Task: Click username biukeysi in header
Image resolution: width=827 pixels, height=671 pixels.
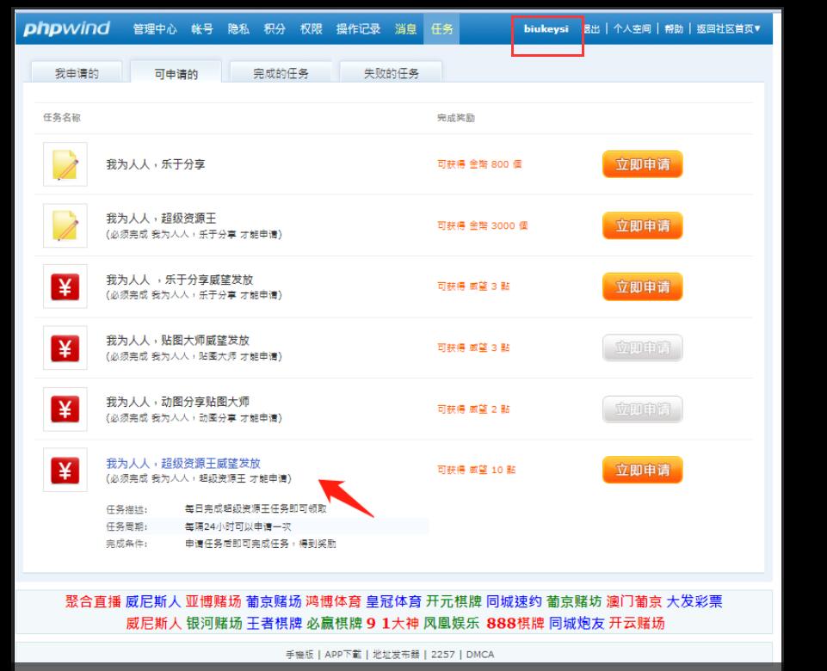Action: (546, 29)
